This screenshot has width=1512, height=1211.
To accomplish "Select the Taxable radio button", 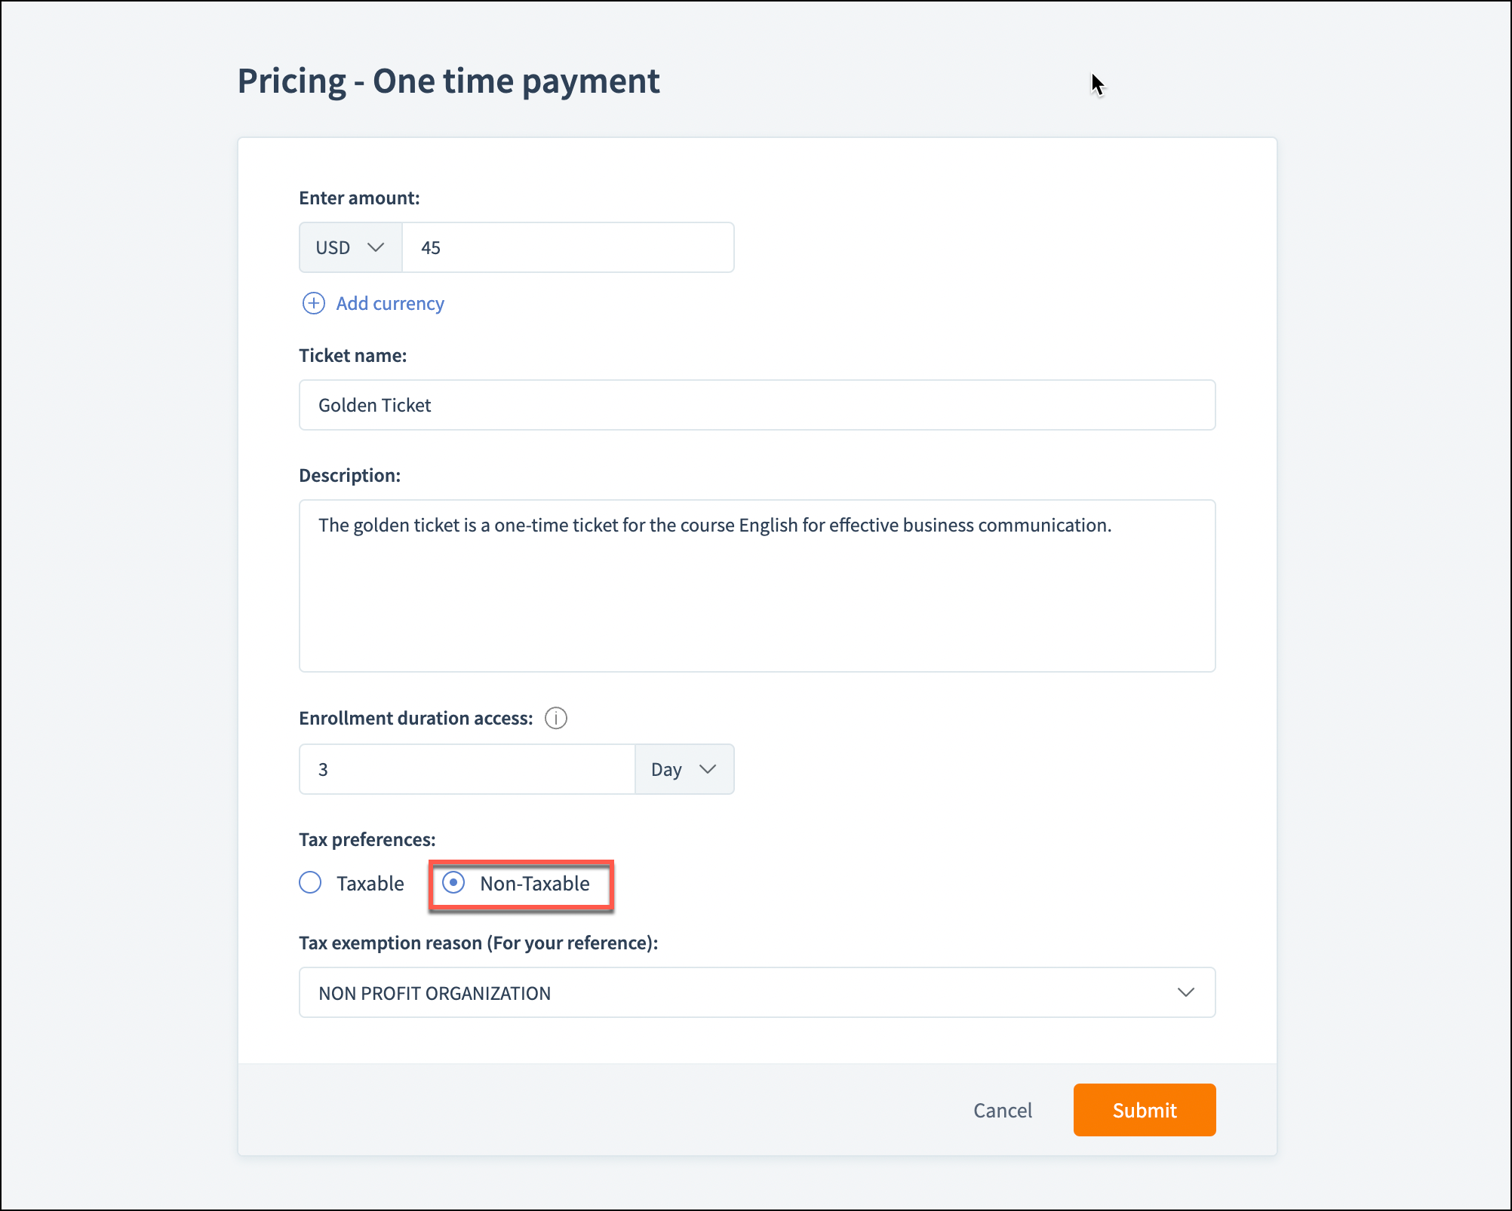I will (310, 882).
